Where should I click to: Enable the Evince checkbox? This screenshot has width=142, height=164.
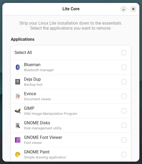(124, 96)
